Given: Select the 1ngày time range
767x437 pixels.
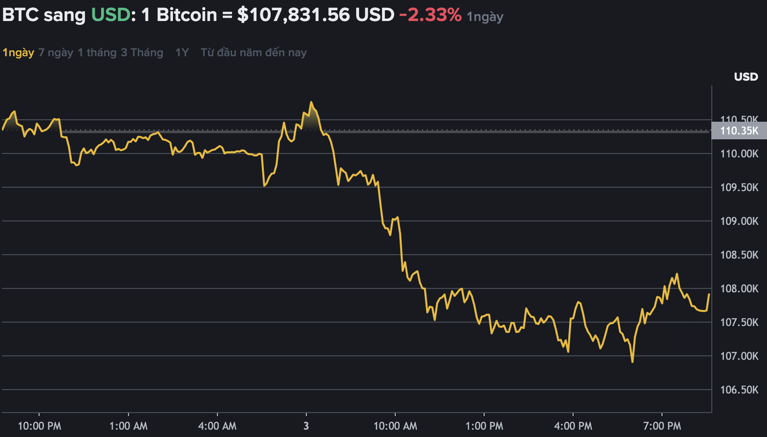Looking at the screenshot, I should click(18, 52).
